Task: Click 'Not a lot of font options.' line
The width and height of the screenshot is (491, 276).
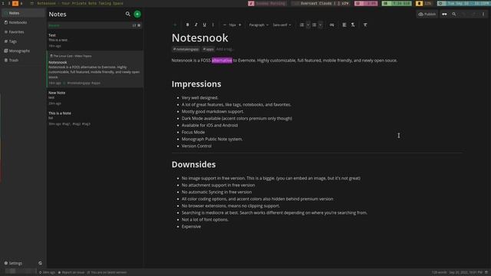Action: tap(205, 220)
